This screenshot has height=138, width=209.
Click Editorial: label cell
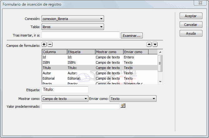[x=74, y=78]
